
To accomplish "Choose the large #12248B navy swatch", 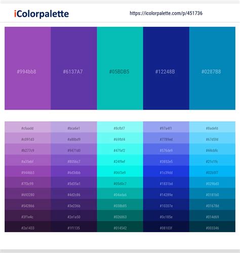I will pyautogui.click(x=166, y=68).
